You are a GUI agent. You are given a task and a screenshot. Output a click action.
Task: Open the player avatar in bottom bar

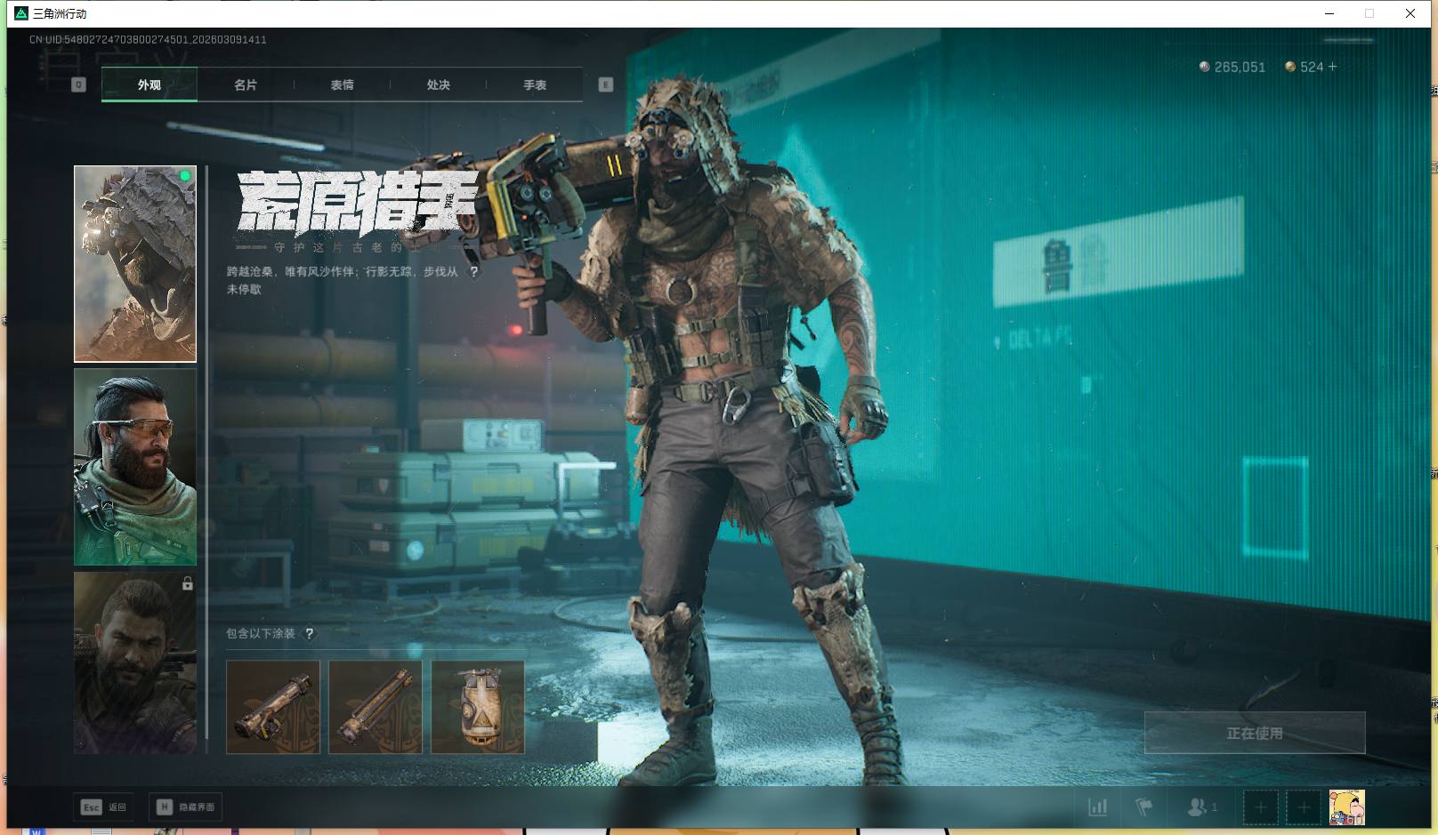[1346, 807]
